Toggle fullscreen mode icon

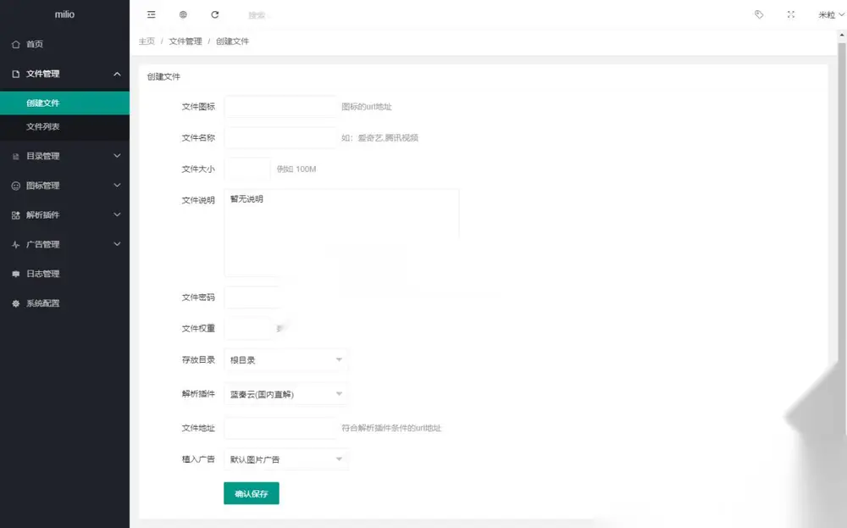[791, 14]
